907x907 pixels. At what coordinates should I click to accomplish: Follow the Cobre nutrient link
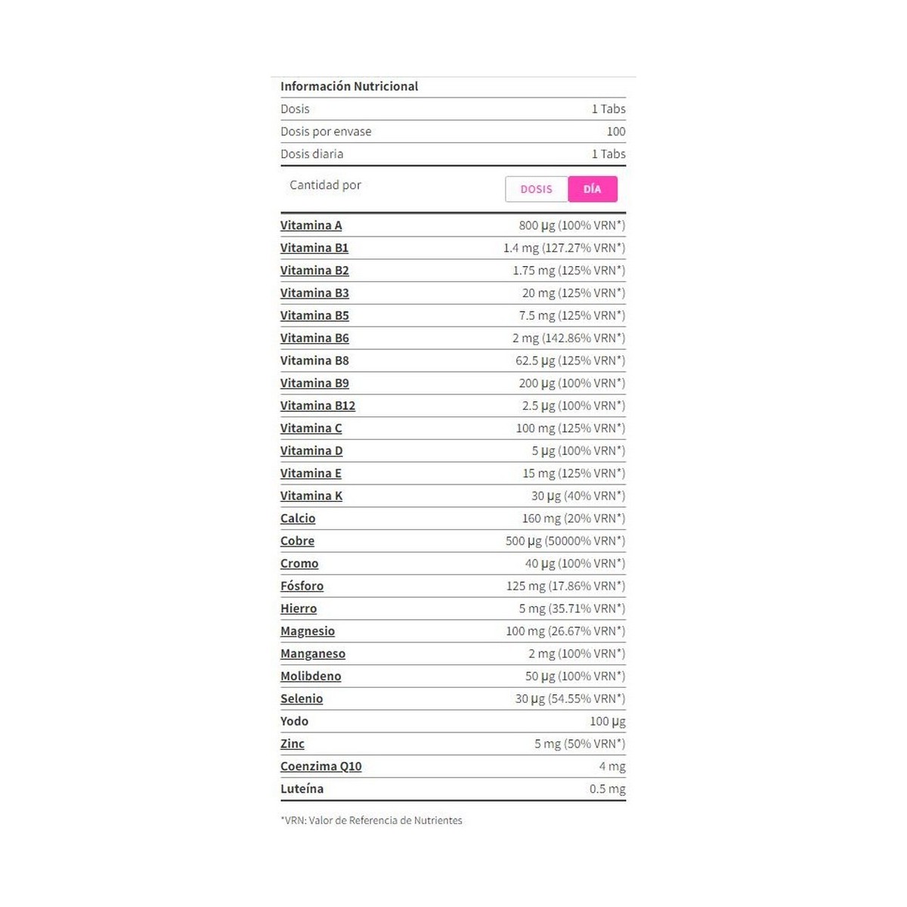click(297, 541)
